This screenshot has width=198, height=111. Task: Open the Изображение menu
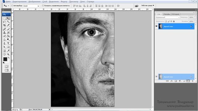[34, 2]
